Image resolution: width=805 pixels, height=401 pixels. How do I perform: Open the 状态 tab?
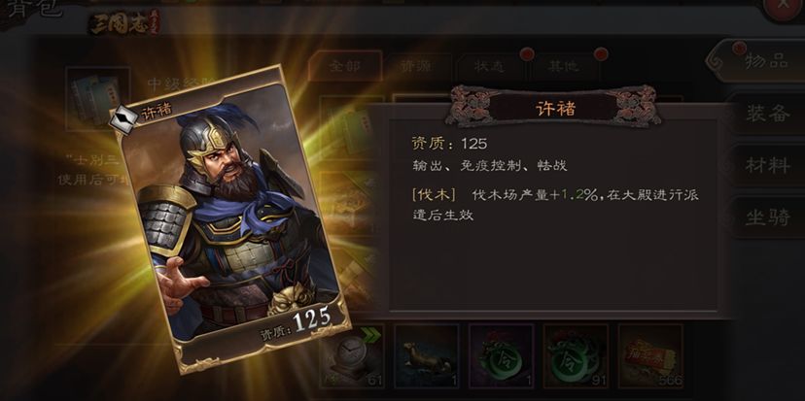pyautogui.click(x=489, y=66)
